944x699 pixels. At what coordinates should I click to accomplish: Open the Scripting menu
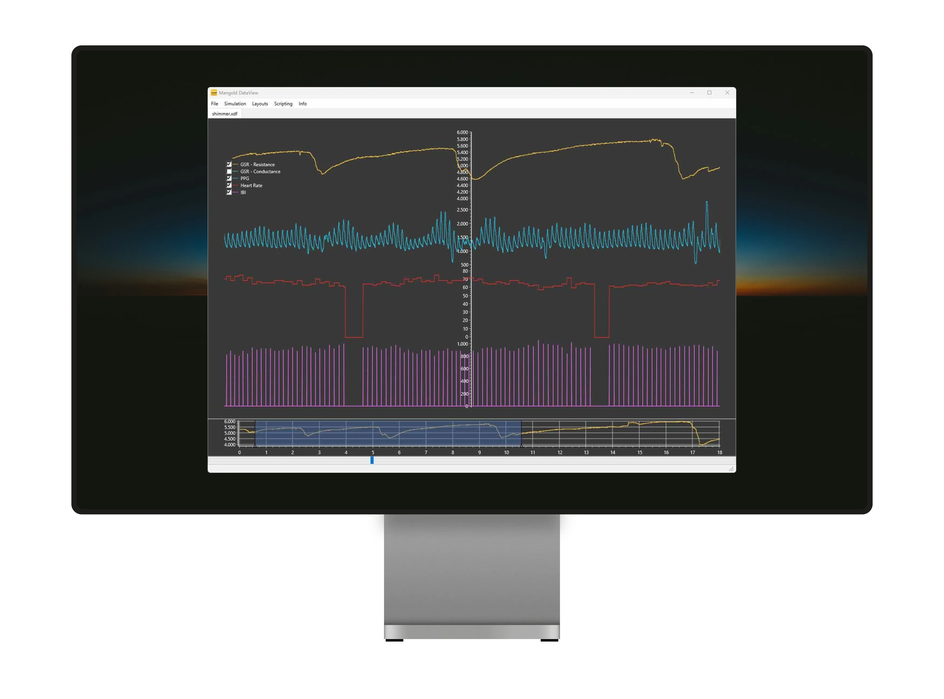click(x=283, y=104)
